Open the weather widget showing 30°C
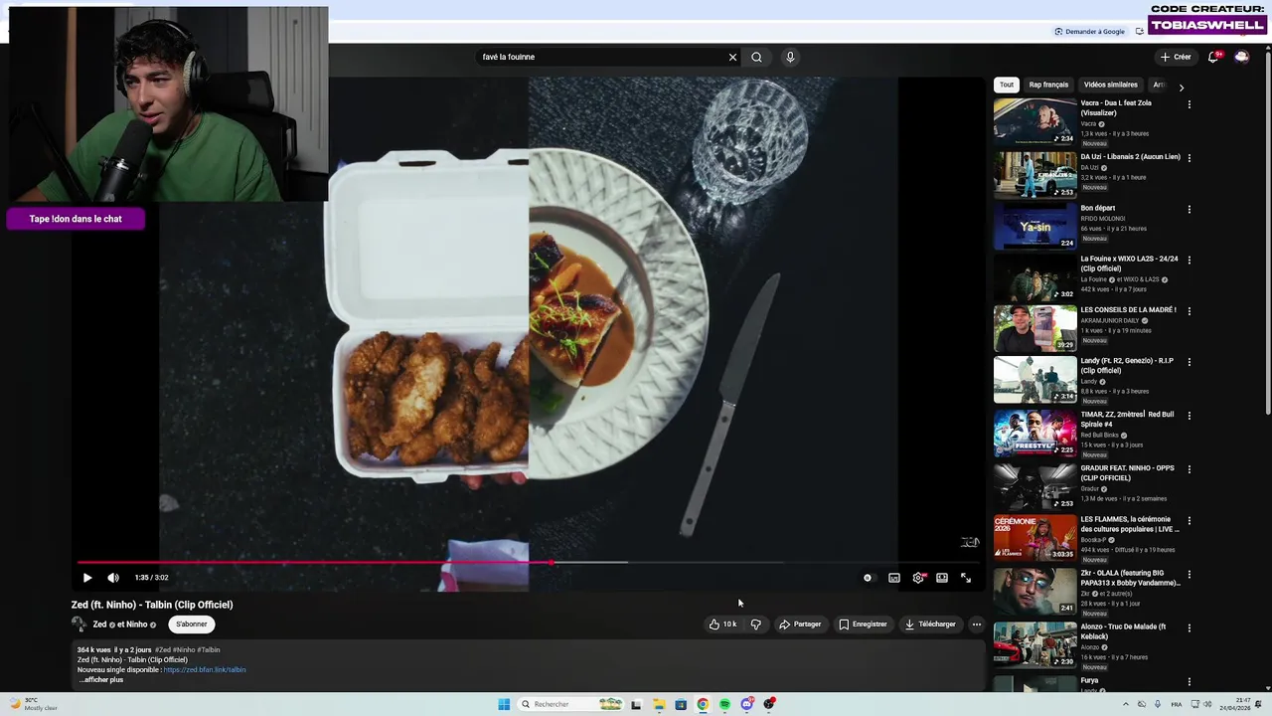Screen dimensions: 1272x716 pos(32,704)
